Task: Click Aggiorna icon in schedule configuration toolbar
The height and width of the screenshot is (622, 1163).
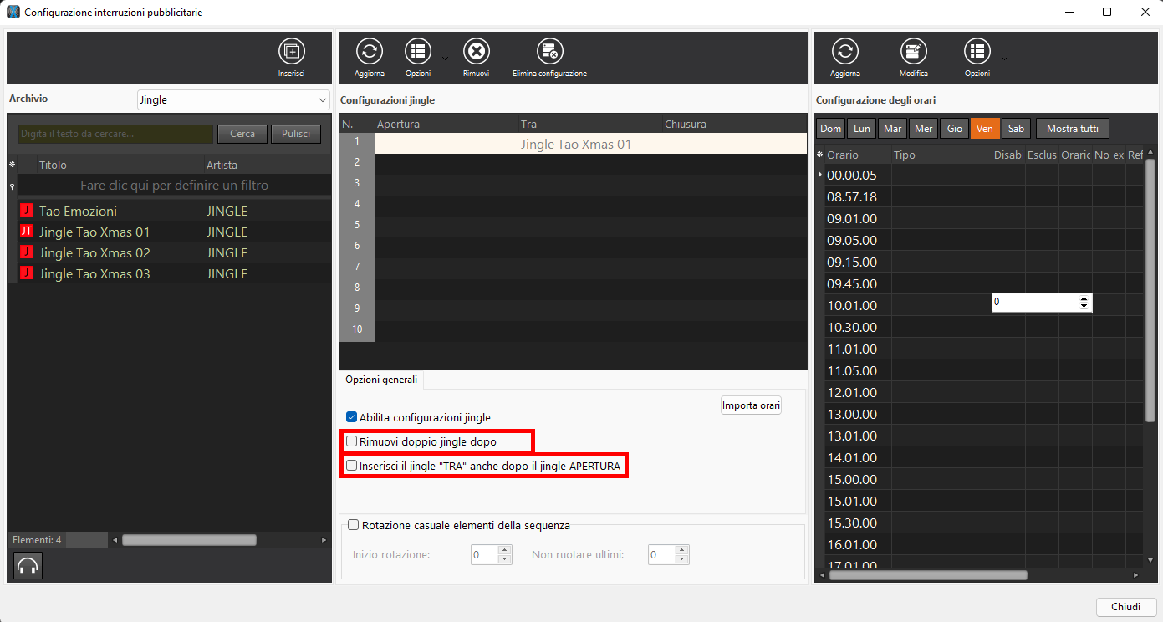Action: (x=845, y=51)
